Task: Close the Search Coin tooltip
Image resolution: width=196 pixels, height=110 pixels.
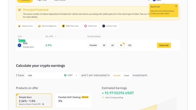Action: (176, 6)
